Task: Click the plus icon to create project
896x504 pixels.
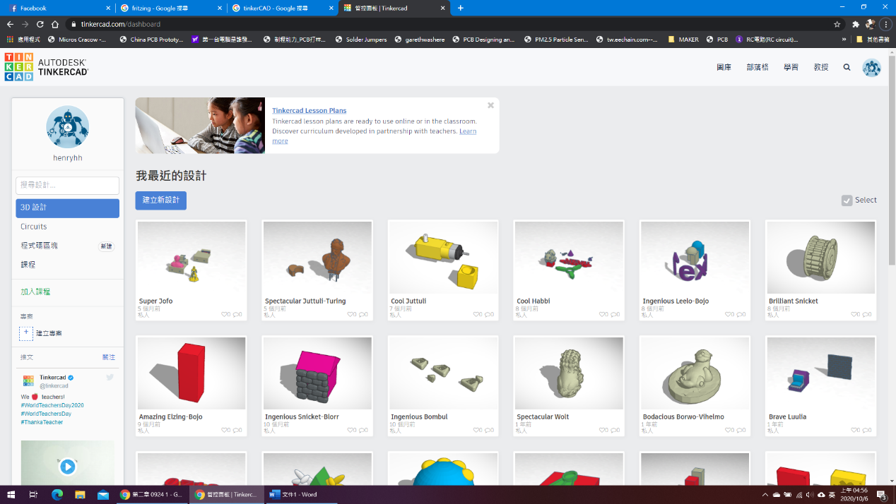Action: 26,333
